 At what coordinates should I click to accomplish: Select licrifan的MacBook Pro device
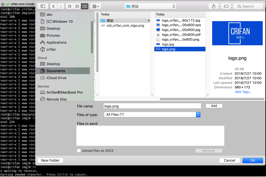[63, 92]
